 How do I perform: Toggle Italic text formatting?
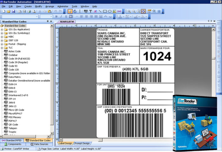(61, 16)
